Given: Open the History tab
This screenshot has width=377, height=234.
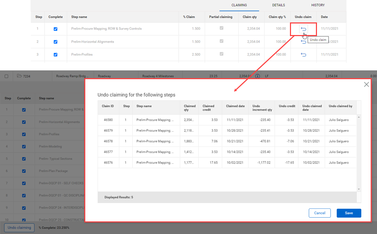Looking at the screenshot, I should click(x=318, y=5).
